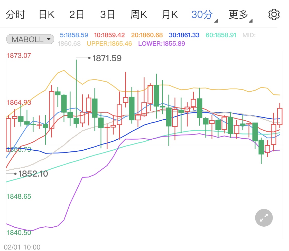Select the 3日 tab
The width and height of the screenshot is (289, 251).
[x=108, y=15]
